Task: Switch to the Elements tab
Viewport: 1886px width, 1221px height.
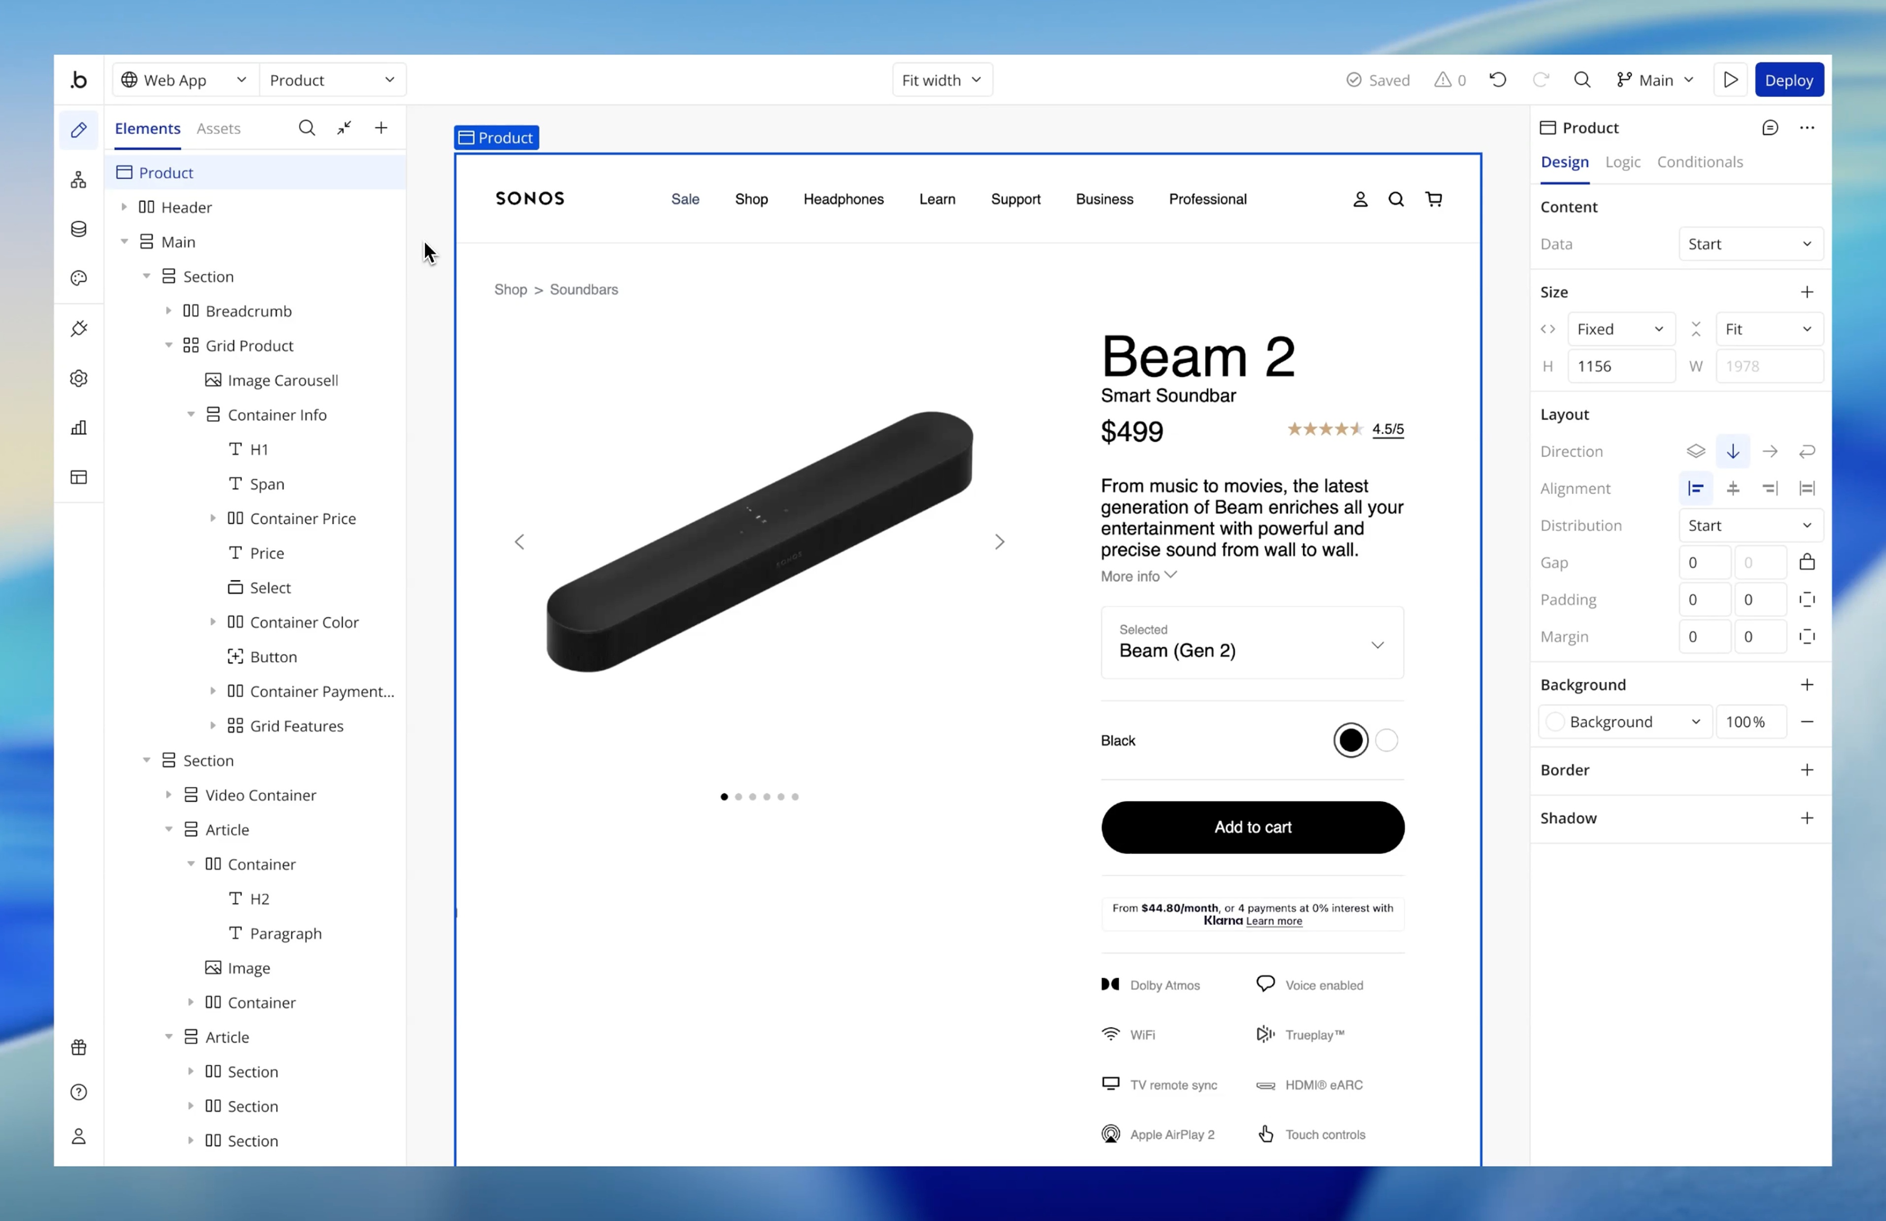Action: (x=147, y=129)
